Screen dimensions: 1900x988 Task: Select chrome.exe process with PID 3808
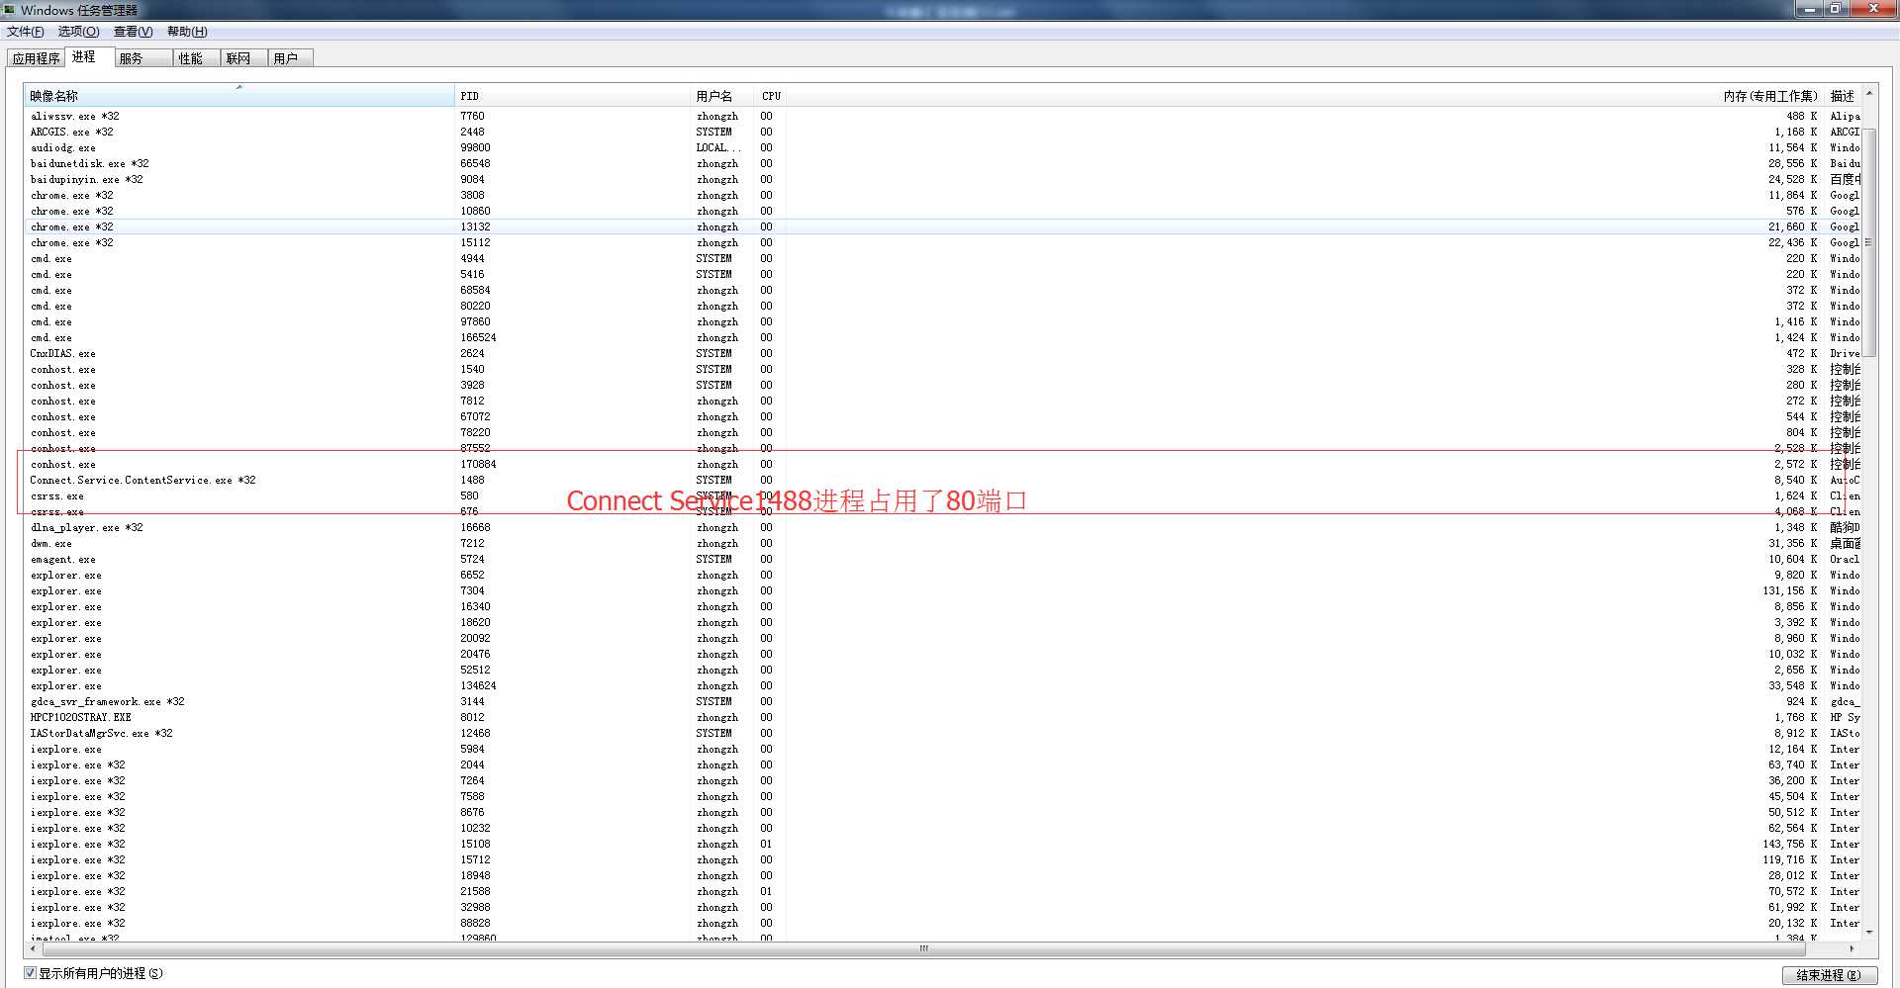(943, 195)
